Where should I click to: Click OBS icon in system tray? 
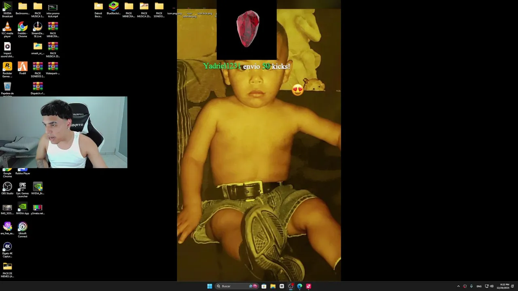point(465,286)
